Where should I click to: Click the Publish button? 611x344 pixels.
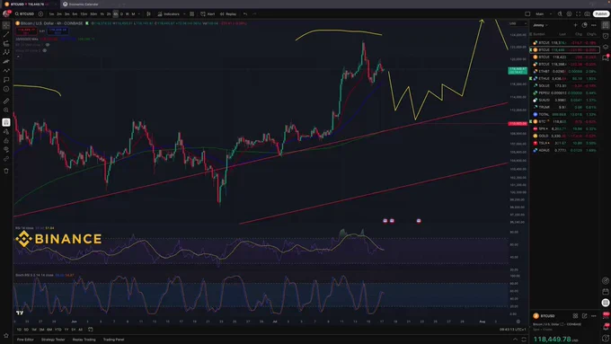[601, 14]
